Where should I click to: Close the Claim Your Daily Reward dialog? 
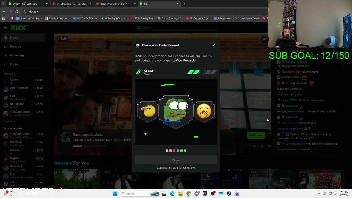(214, 45)
